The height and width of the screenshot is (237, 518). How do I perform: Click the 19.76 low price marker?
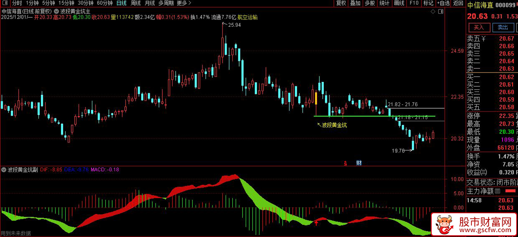pyautogui.click(x=398, y=151)
